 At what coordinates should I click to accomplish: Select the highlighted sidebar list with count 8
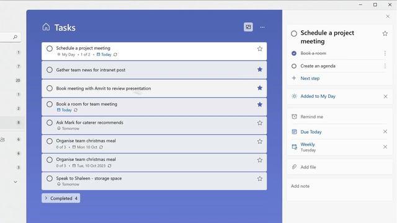pyautogui.click(x=12, y=123)
